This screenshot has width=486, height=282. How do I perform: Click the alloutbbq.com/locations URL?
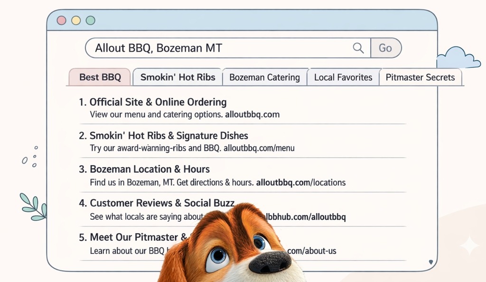pyautogui.click(x=300, y=182)
